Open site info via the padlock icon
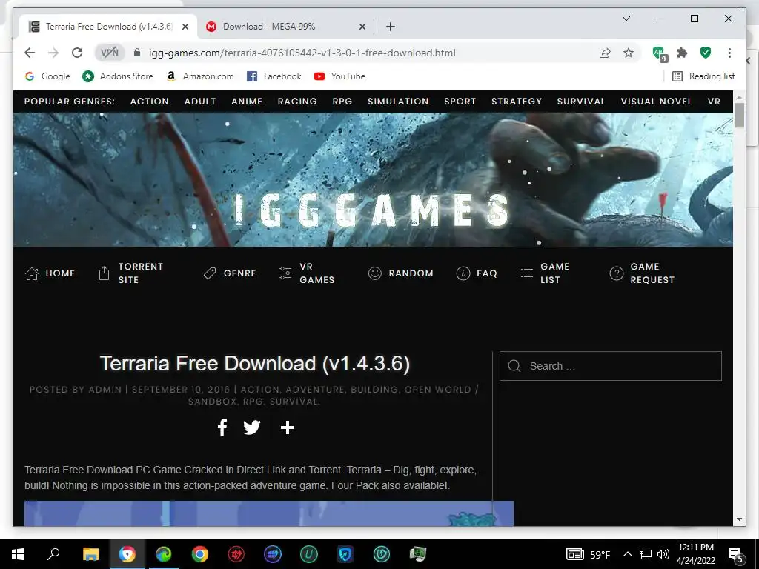This screenshot has width=759, height=569. (137, 53)
